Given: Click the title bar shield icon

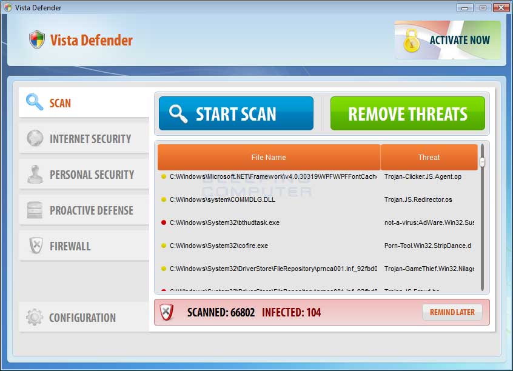Looking at the screenshot, I should click(x=8, y=7).
